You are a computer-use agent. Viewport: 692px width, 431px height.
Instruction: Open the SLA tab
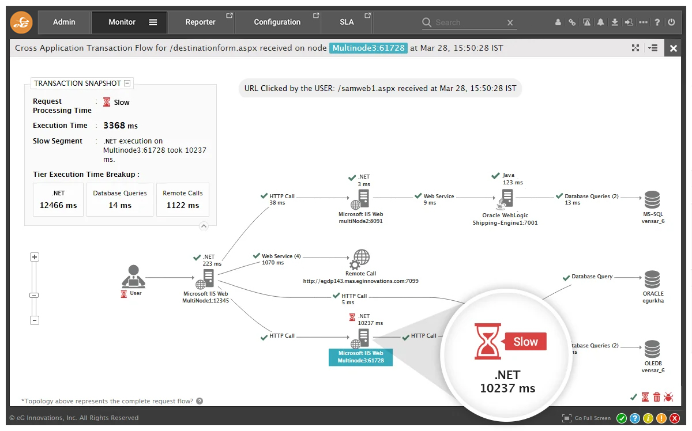347,22
